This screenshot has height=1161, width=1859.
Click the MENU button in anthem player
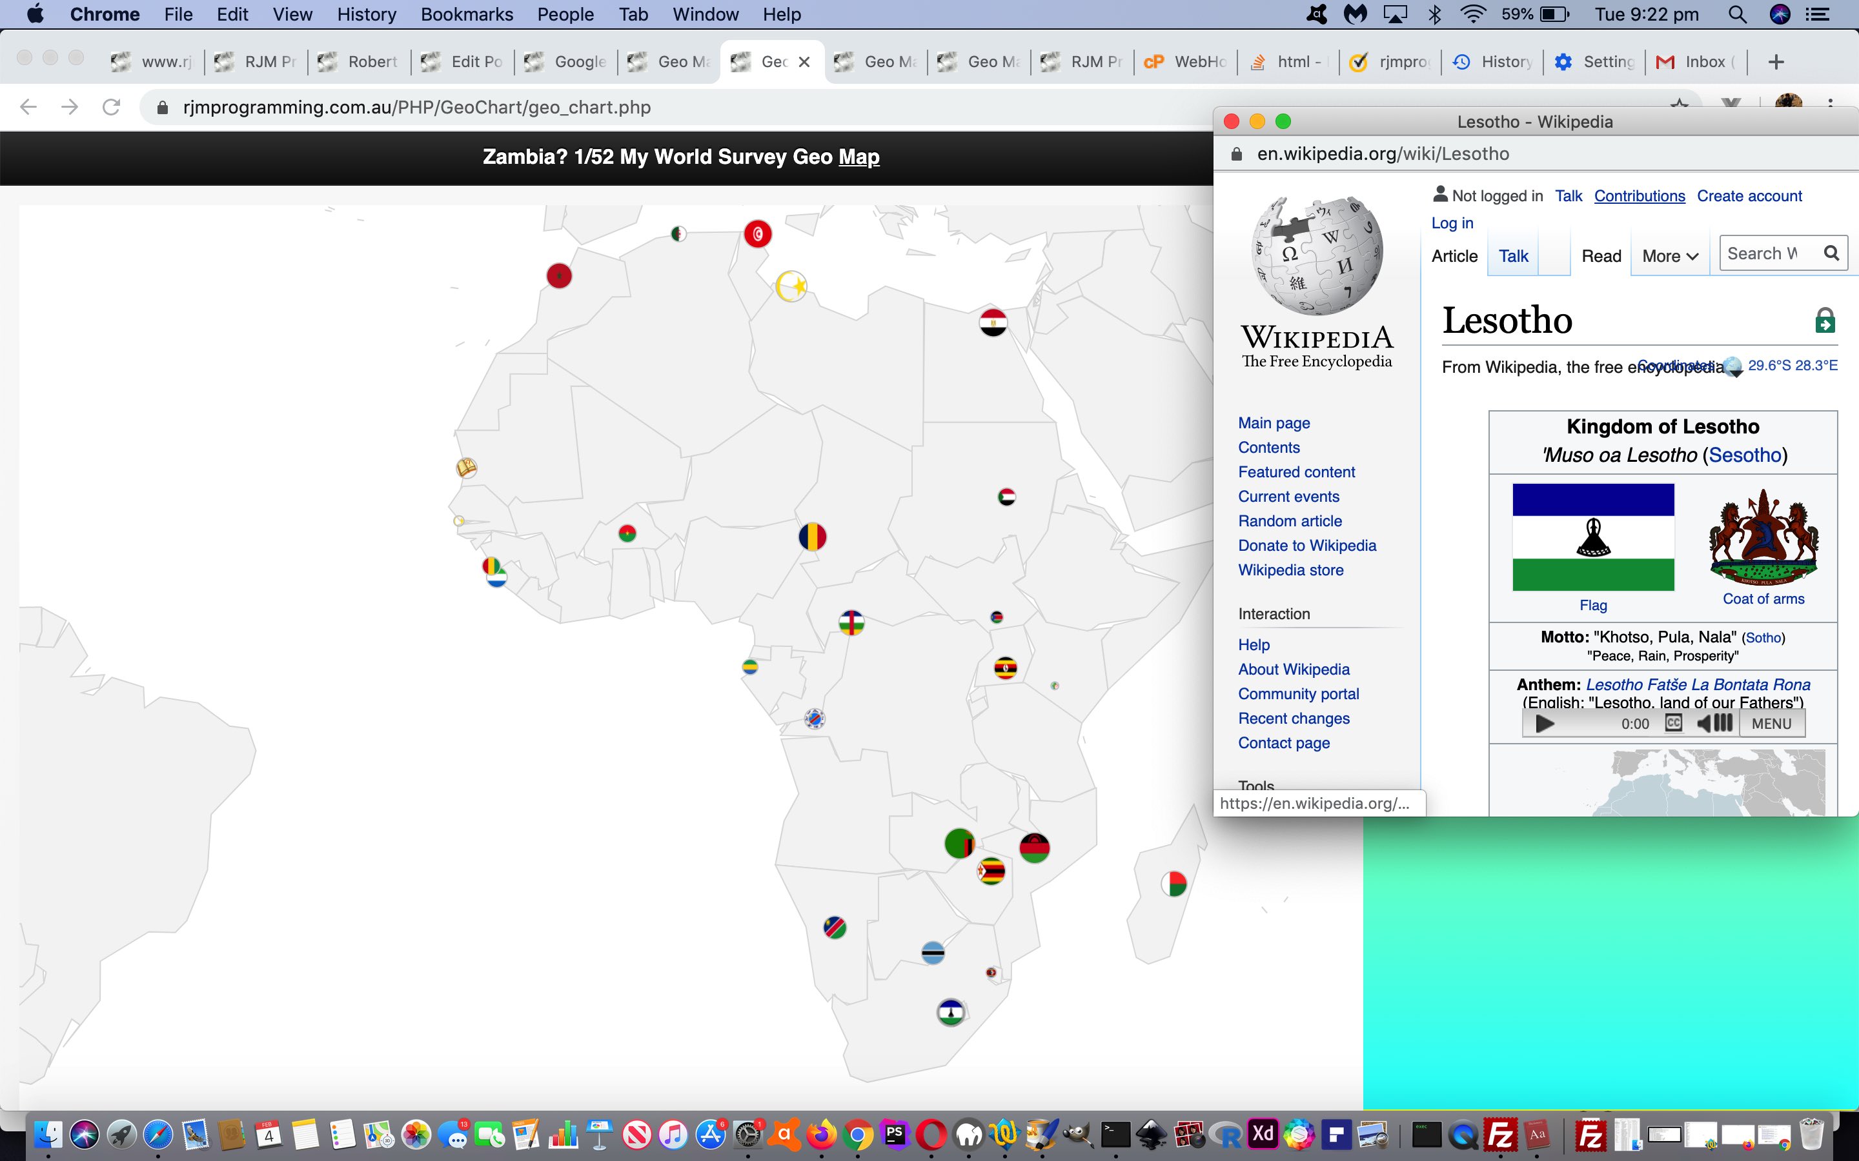1772,724
